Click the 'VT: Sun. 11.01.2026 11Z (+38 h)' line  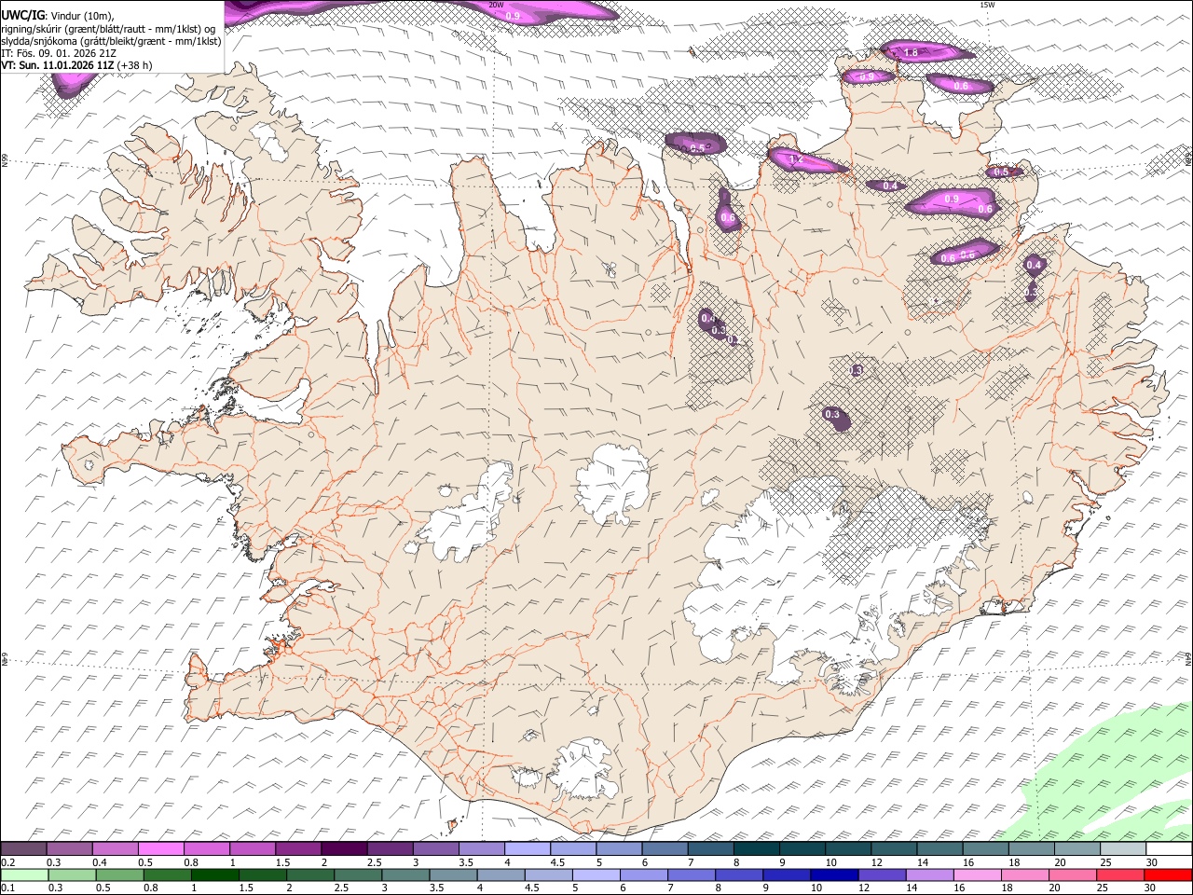[76, 65]
